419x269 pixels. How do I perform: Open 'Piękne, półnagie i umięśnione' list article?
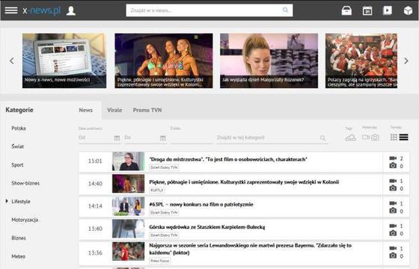tap(244, 182)
